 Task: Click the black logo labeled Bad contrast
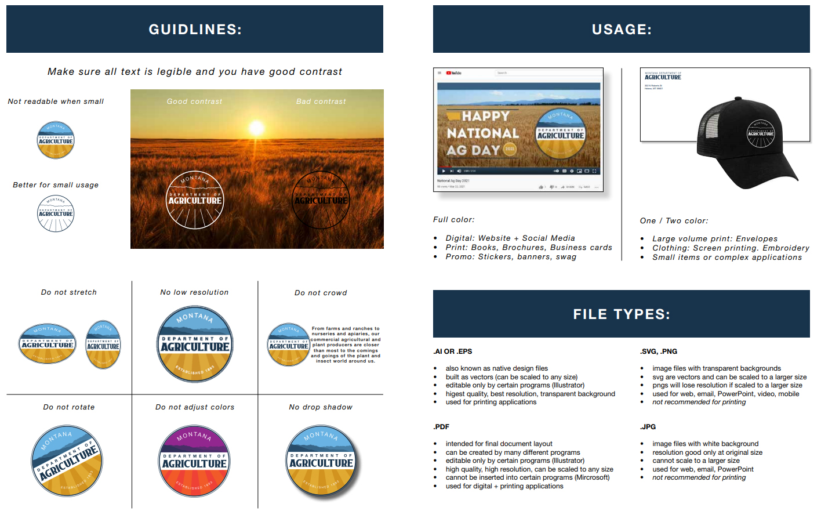[x=321, y=200]
